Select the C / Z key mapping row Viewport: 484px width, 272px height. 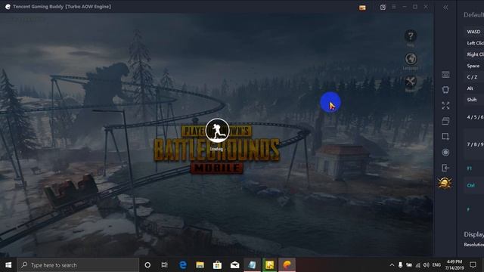coord(474,77)
